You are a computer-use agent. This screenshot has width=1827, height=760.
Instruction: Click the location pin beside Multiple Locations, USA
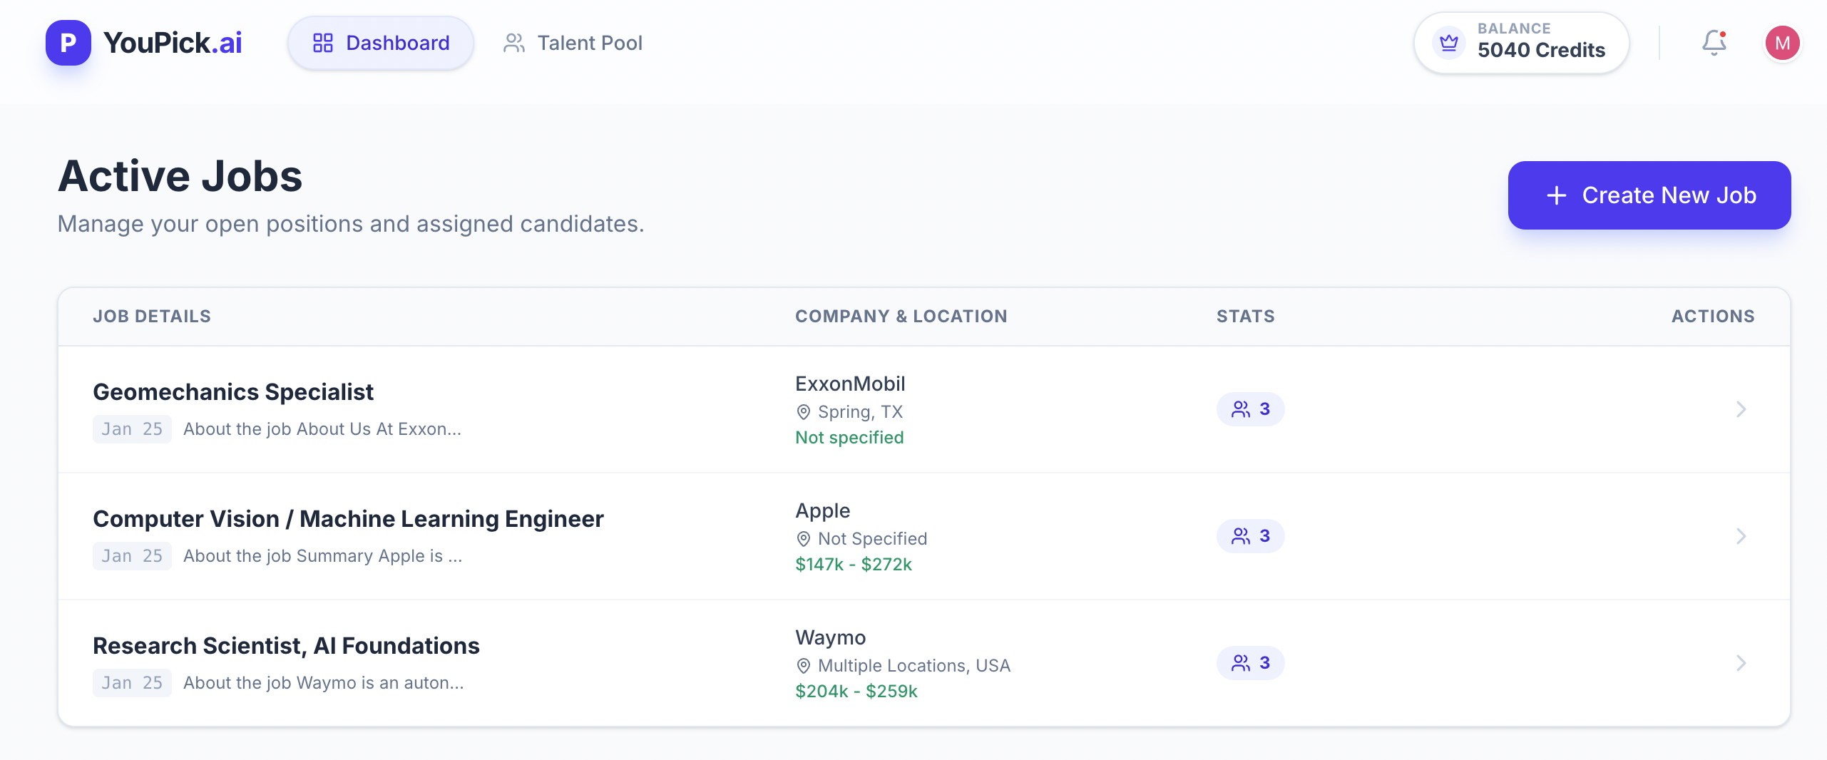804,666
